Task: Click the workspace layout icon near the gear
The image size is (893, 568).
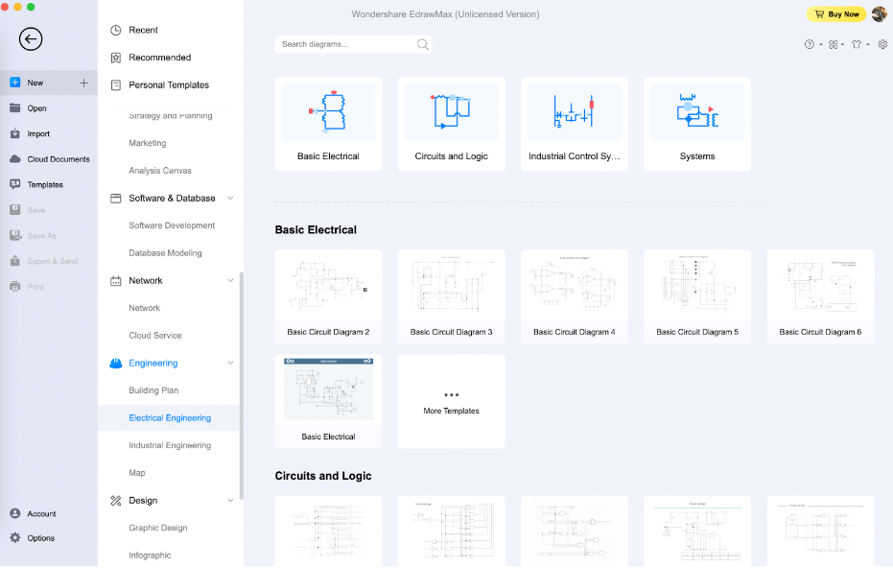Action: click(x=833, y=44)
